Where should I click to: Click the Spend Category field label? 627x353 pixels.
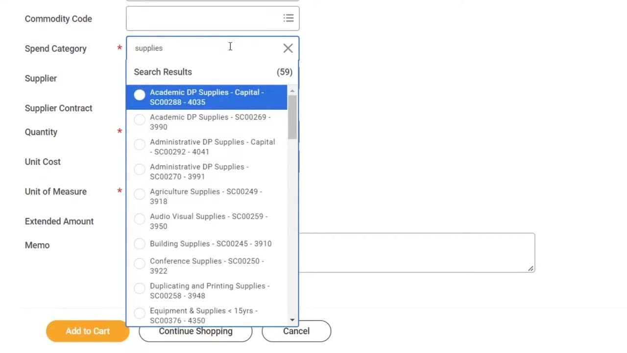point(56,49)
